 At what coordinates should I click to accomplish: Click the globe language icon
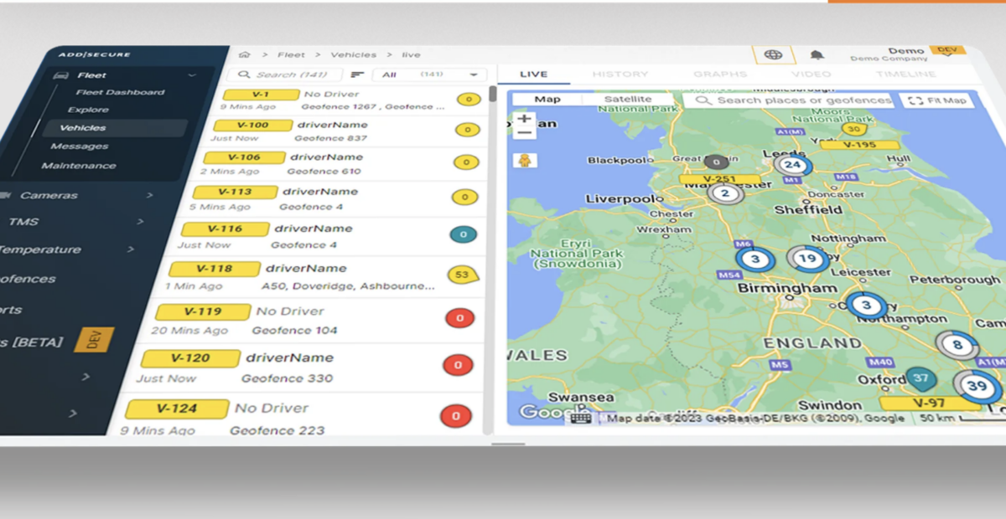[x=773, y=55]
